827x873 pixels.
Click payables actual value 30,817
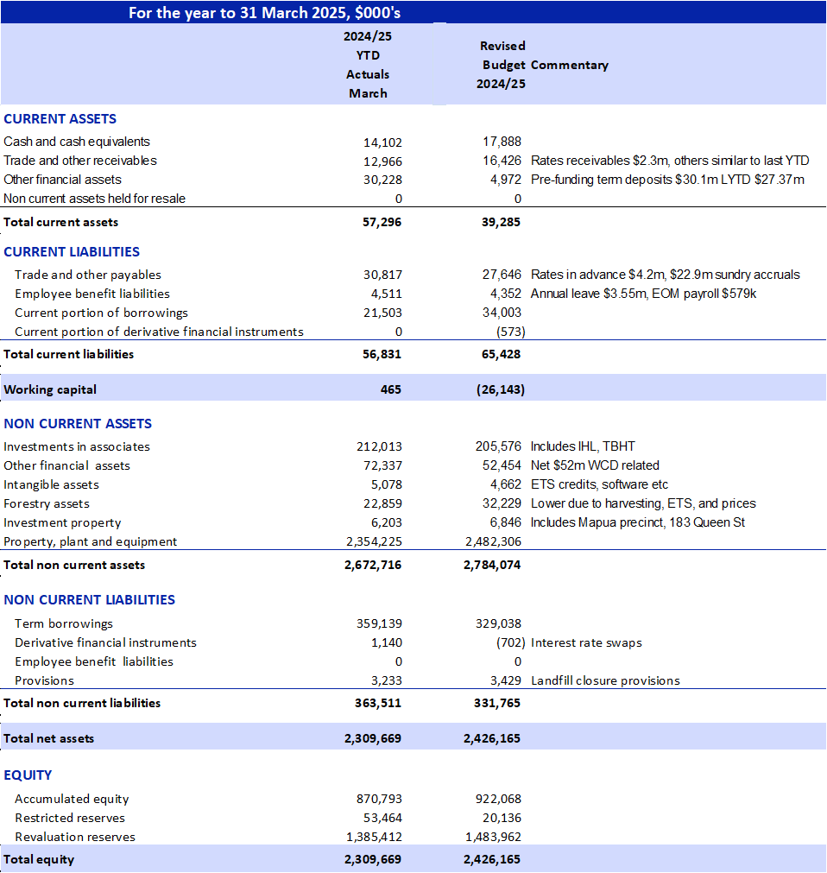383,275
